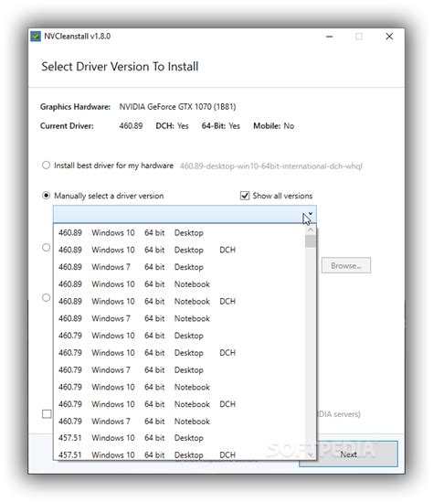Toggle the 'Show all versions' checkbox
This screenshot has height=502, width=433.
pyautogui.click(x=245, y=196)
